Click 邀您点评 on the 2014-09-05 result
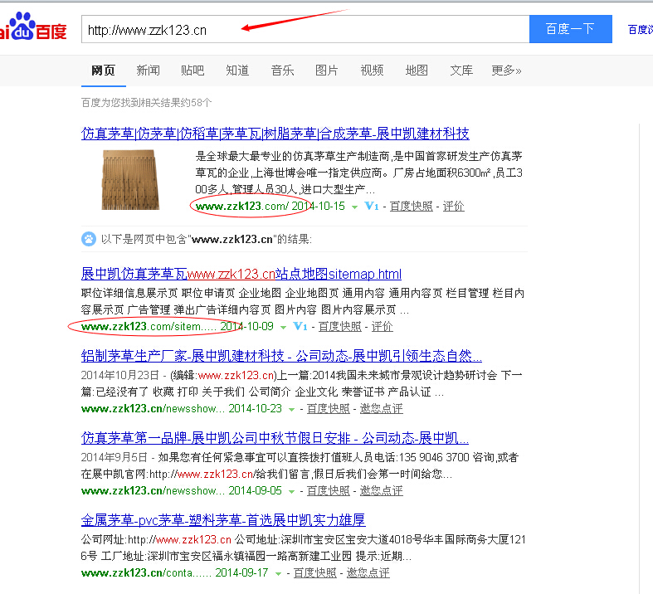The image size is (653, 594). click(x=382, y=490)
